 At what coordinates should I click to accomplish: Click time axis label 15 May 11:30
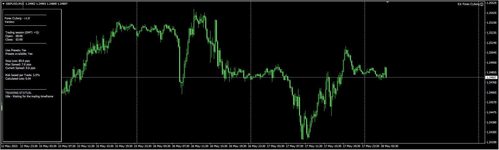click(x=86, y=146)
